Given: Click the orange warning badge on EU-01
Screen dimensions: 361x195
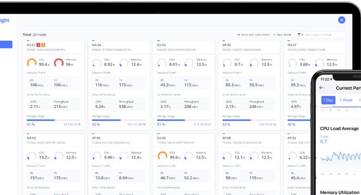Looking at the screenshot, I should (43, 45).
